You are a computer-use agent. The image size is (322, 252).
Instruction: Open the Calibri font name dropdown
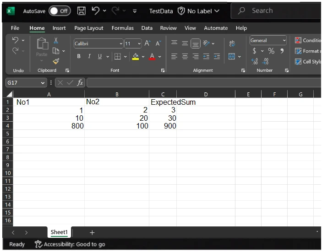(x=121, y=44)
